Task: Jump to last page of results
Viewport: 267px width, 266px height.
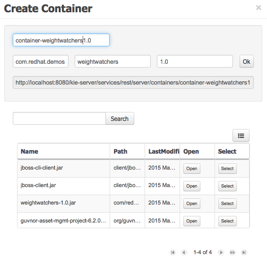Action: click(244, 252)
